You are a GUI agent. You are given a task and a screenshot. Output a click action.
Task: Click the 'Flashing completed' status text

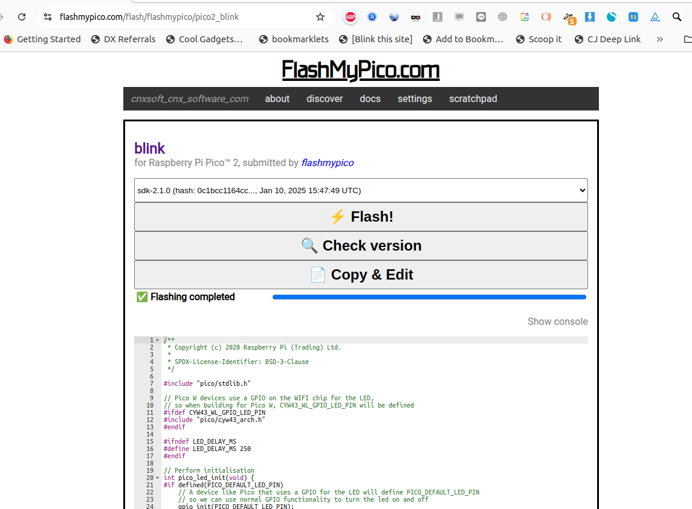[x=192, y=297]
